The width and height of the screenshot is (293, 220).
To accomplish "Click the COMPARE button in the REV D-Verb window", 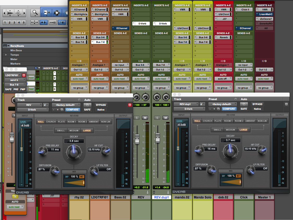I will coord(72,109).
